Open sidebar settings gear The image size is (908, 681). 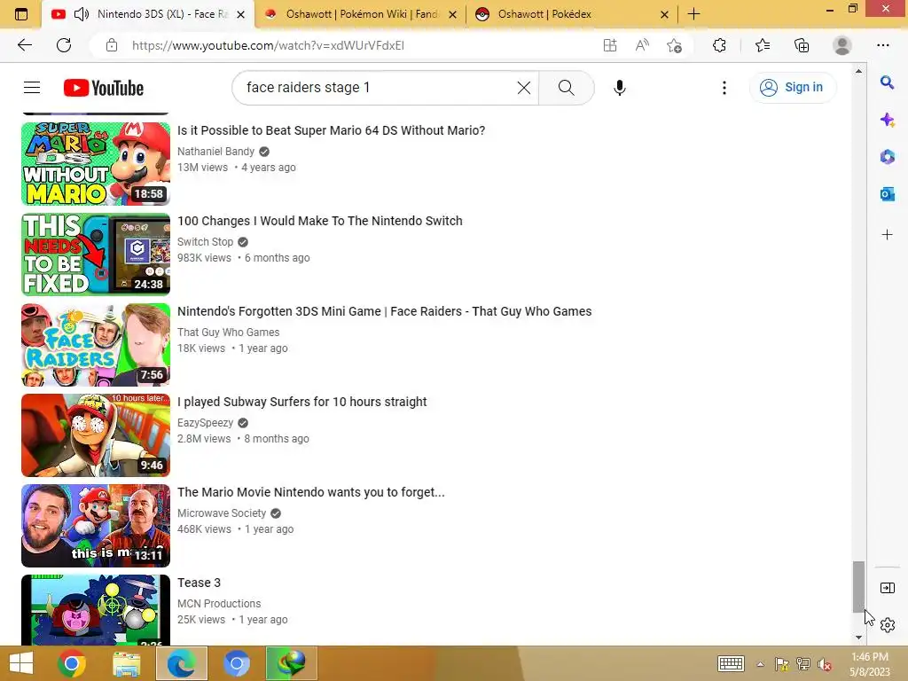coord(887,625)
